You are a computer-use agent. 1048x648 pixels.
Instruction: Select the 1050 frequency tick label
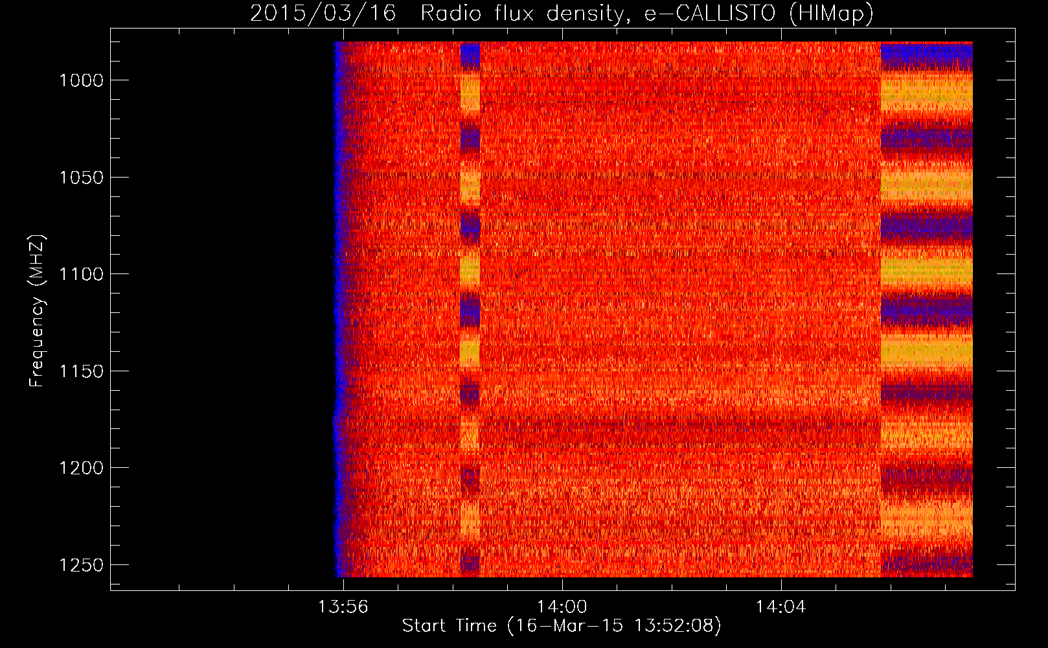point(81,178)
